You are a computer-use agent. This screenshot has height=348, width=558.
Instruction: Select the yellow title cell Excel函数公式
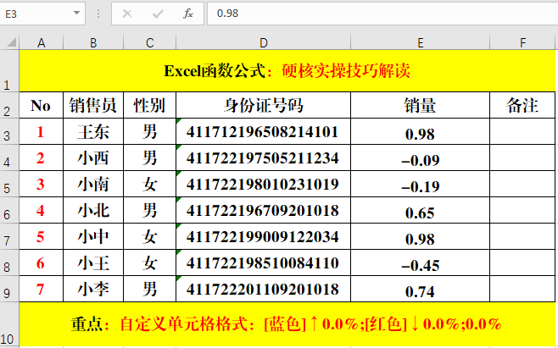[288, 69]
